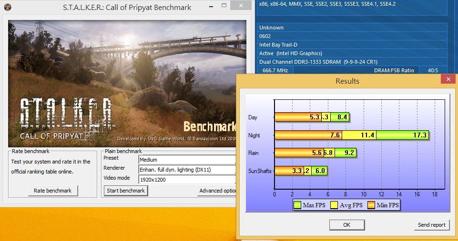Click the SunShafts row label in chart
This screenshot has height=241, width=458.
(260, 171)
